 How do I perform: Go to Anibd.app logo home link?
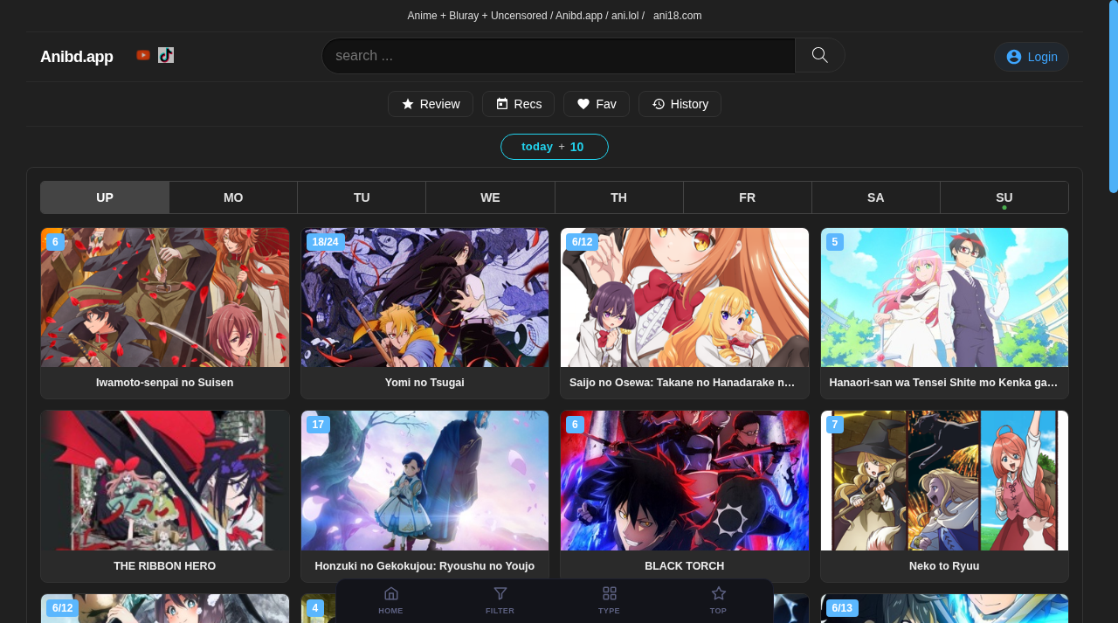[77, 57]
